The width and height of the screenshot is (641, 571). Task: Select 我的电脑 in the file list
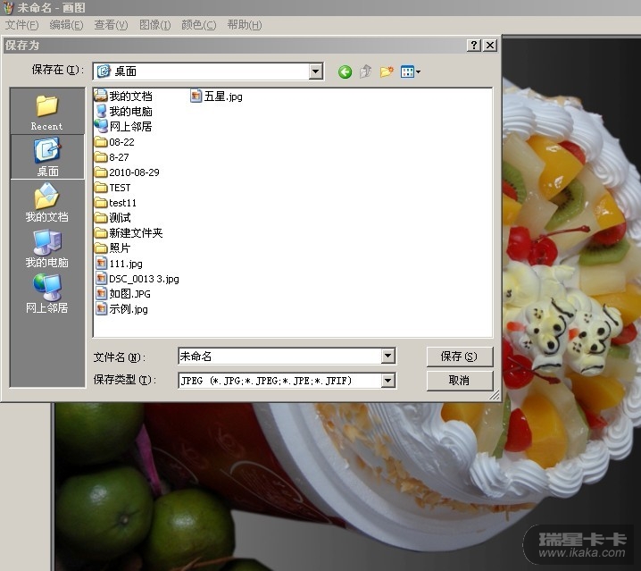pos(124,112)
